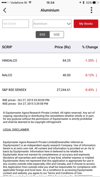Tap the location arrow status icon
100x177 pixels.
click(x=80, y=3)
